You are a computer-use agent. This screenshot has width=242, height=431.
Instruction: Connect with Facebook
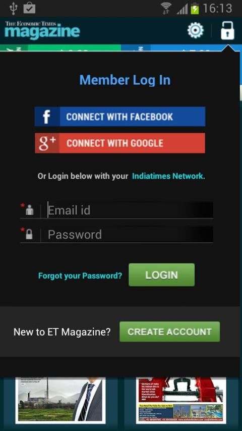120,117
